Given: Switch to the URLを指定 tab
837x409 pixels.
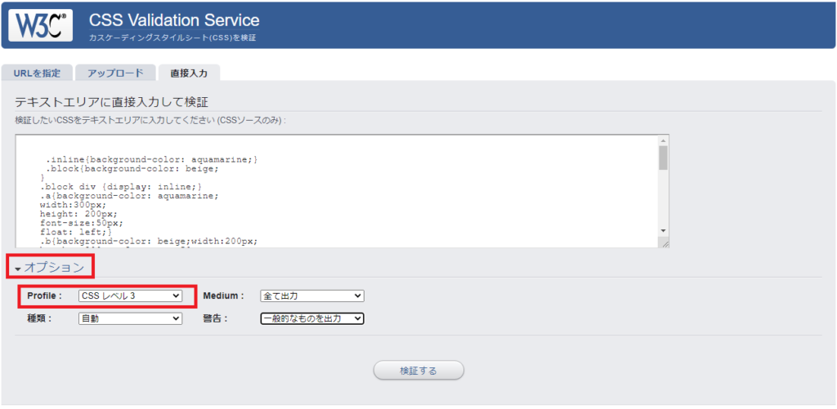Looking at the screenshot, I should 37,73.
